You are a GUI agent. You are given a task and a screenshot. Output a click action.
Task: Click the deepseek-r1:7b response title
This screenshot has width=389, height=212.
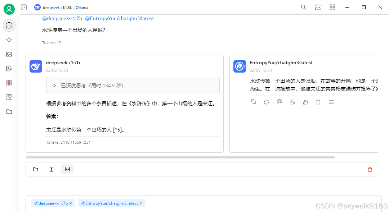[x=63, y=63]
